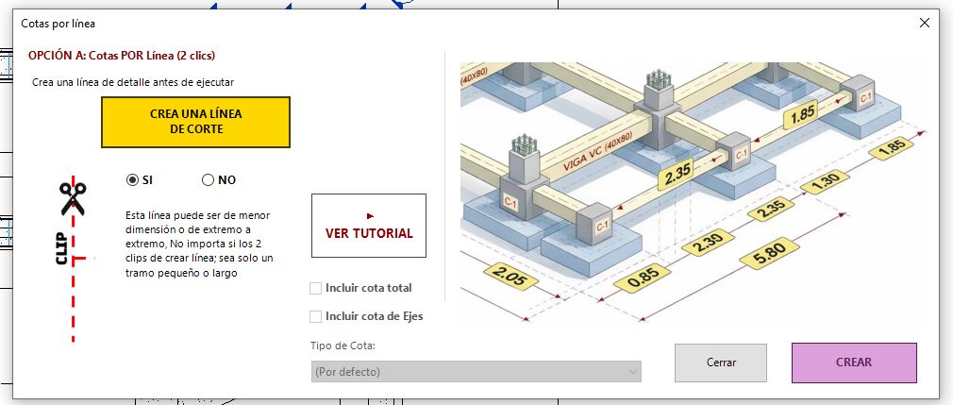Enable Incluir cota total checkbox
This screenshot has height=405, width=953.
click(x=315, y=288)
